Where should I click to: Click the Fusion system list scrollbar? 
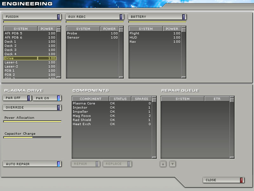(x=59, y=54)
